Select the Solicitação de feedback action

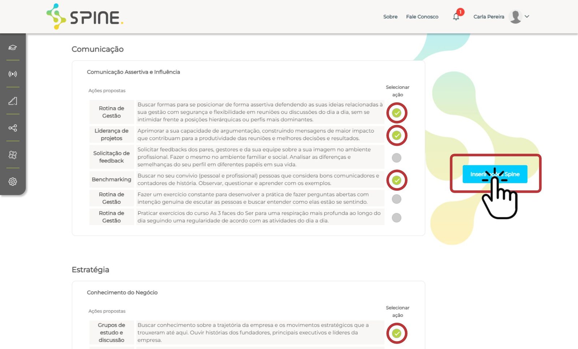[x=397, y=158]
